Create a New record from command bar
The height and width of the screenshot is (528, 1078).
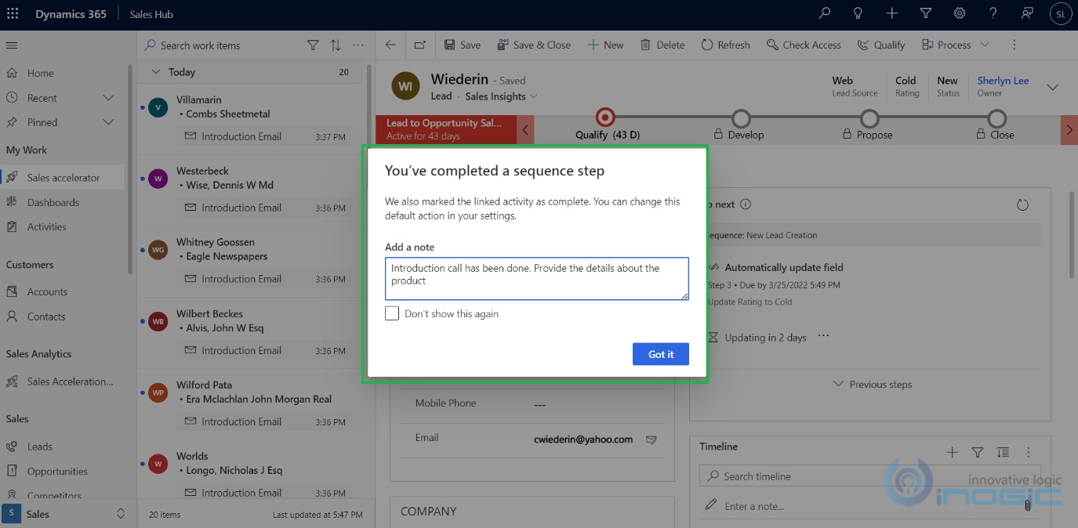pos(605,45)
